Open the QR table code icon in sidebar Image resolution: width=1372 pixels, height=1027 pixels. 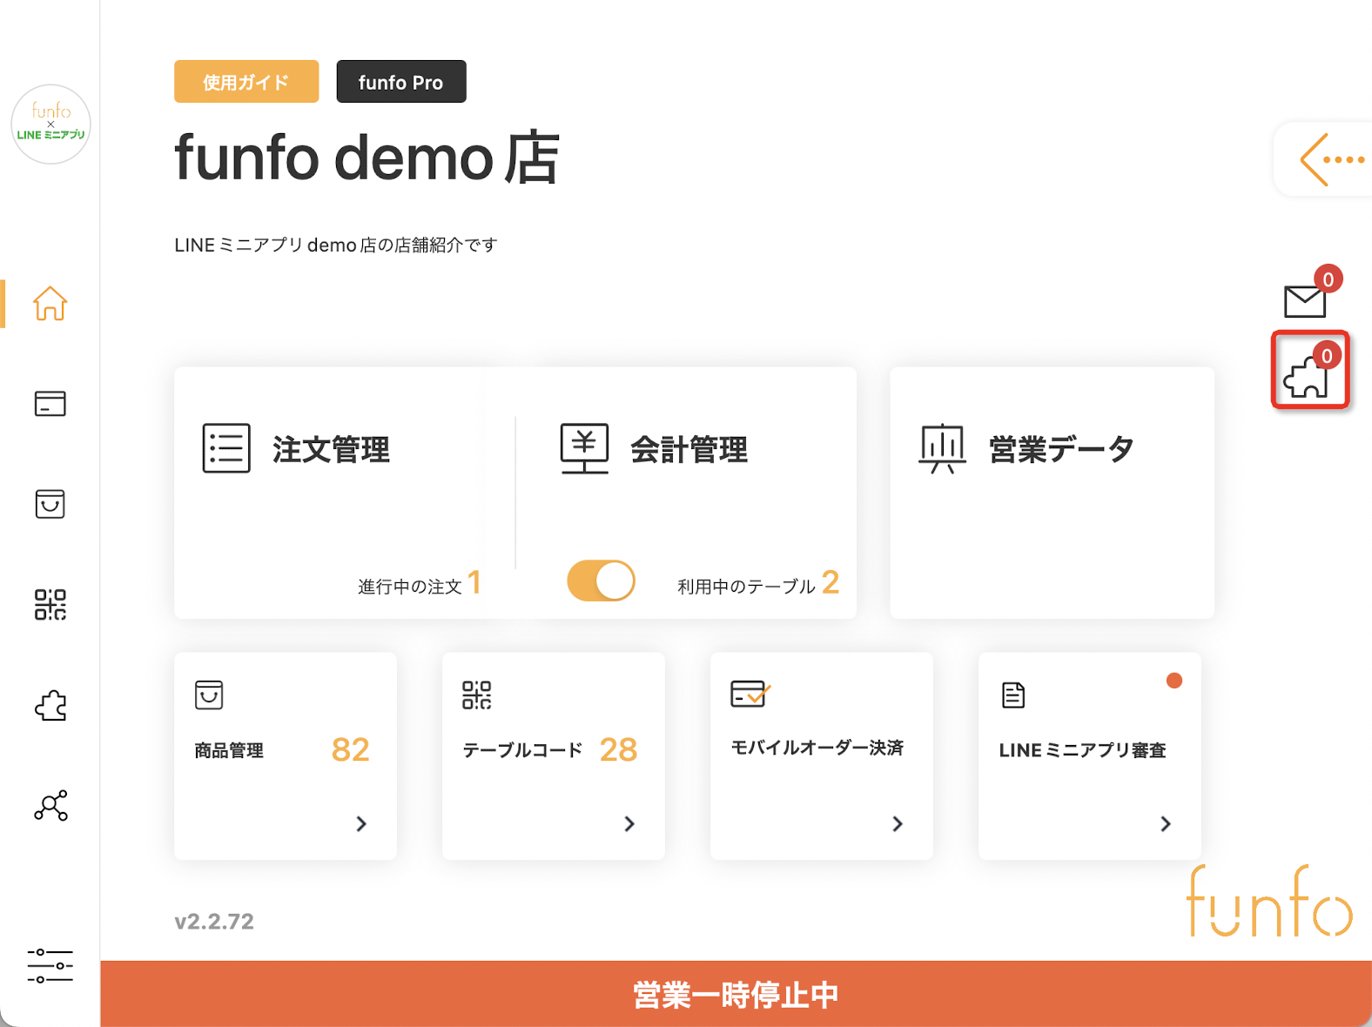pos(50,604)
